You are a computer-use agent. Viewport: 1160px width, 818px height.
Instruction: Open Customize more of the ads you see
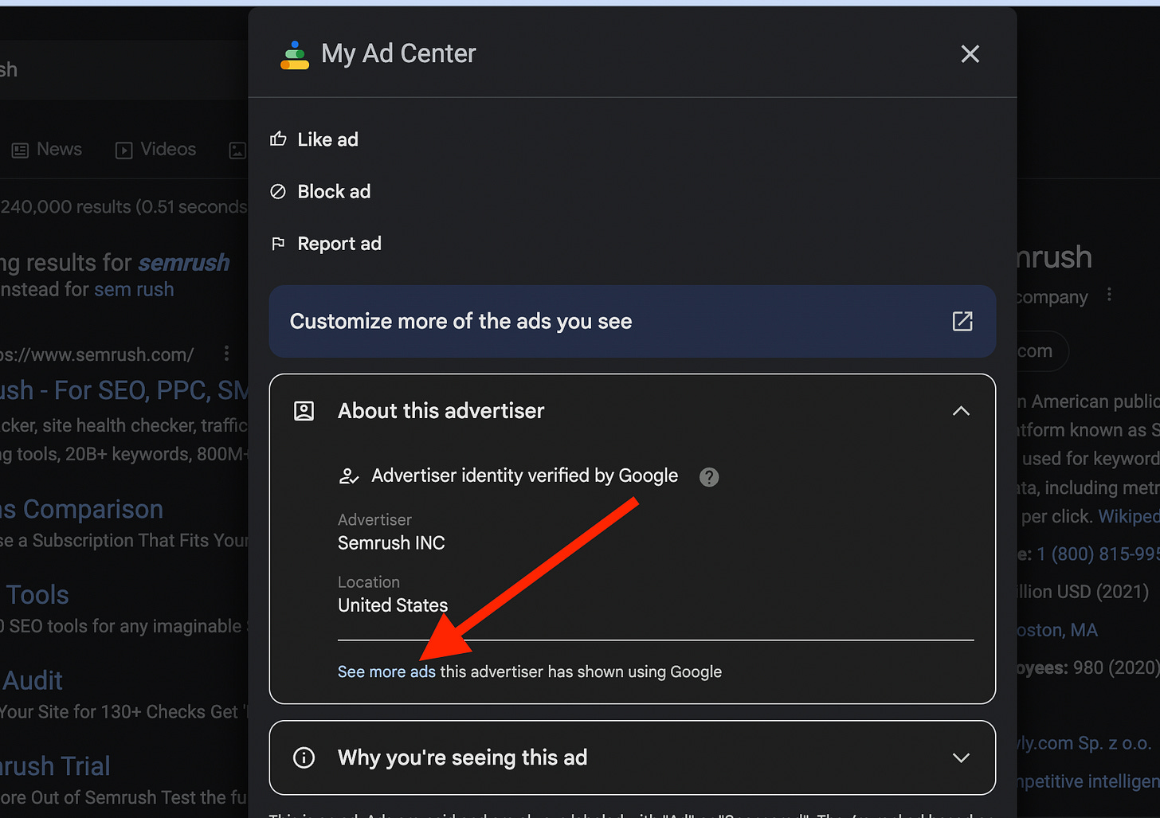(633, 322)
